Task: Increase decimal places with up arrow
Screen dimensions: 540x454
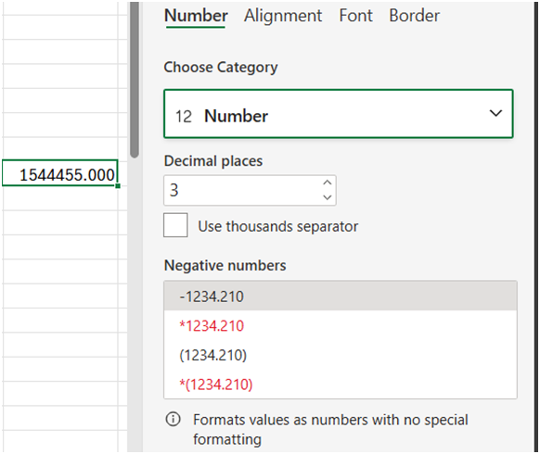Action: tap(328, 183)
